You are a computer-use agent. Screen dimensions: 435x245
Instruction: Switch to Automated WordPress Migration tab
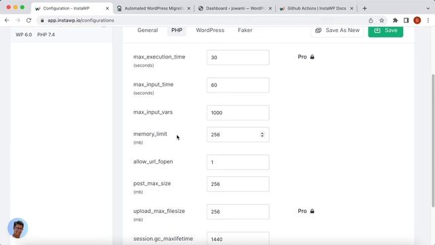(x=154, y=8)
